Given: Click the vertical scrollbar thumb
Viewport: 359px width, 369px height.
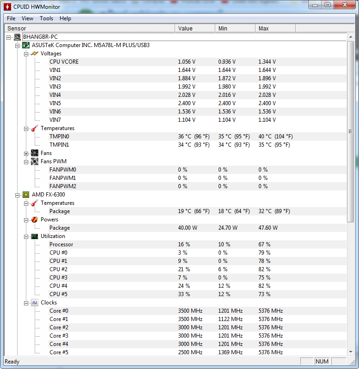Looking at the screenshot, I should pos(351,131).
